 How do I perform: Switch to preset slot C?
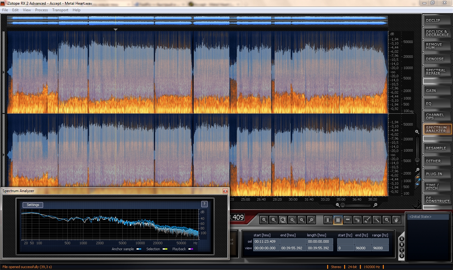(x=401, y=250)
